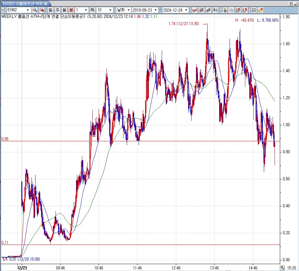
Task: Click the 월 (monthly) period button
Action: [x=64, y=10]
